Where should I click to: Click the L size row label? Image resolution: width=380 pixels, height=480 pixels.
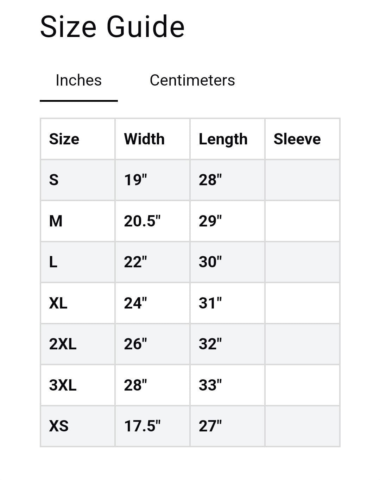pyautogui.click(x=53, y=262)
